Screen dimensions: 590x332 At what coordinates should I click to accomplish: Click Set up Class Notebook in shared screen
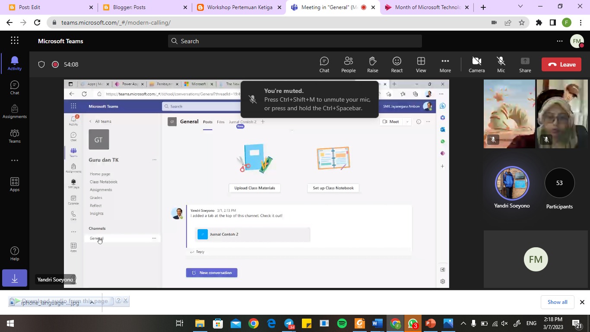coord(333,188)
